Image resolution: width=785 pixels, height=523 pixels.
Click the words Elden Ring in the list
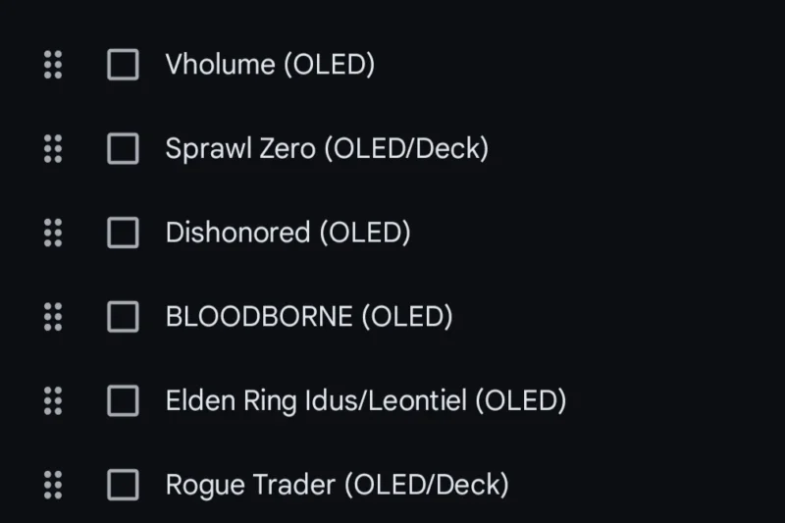pyautogui.click(x=232, y=402)
